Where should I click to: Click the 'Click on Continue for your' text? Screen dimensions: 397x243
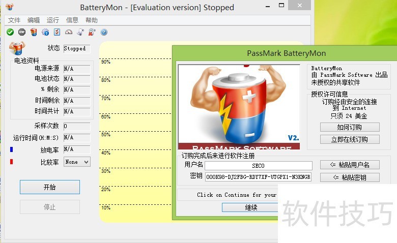point(237,195)
